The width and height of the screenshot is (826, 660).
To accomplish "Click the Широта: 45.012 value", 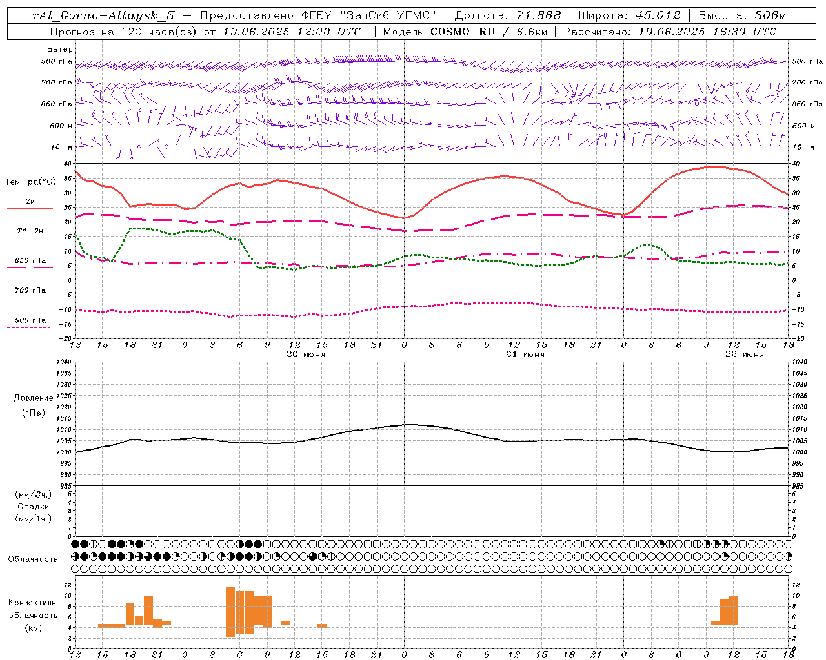I will [x=629, y=15].
